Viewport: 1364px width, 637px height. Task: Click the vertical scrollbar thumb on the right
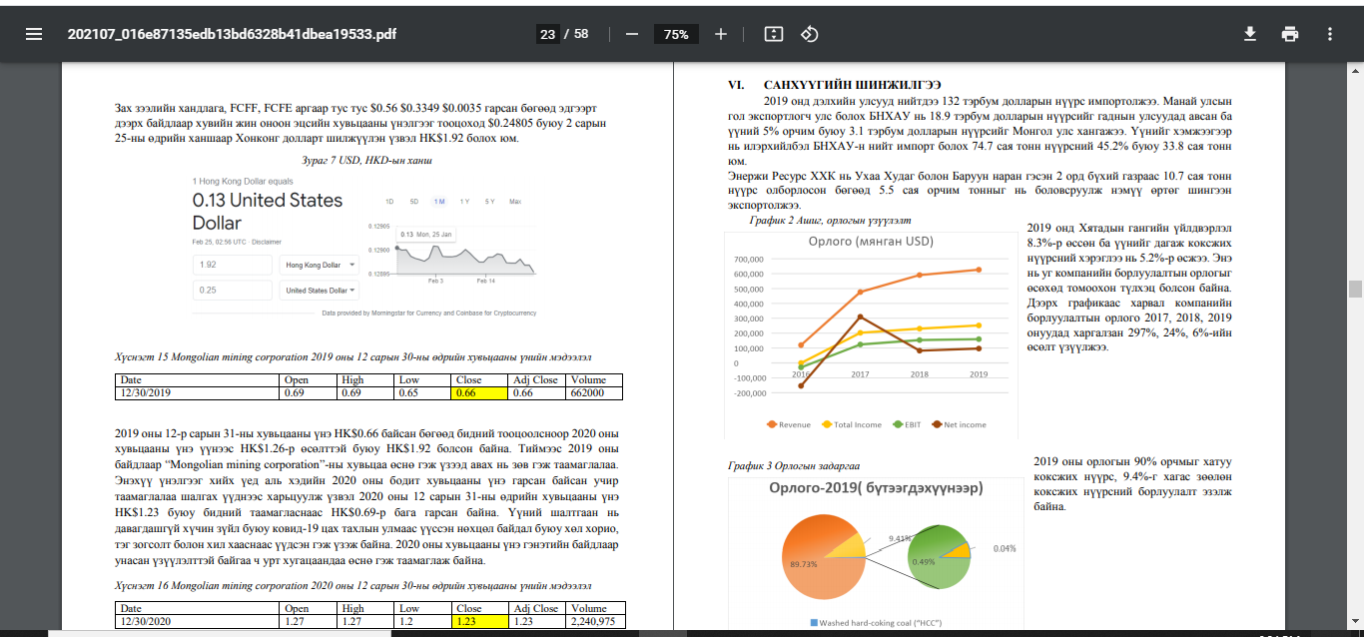point(1355,290)
